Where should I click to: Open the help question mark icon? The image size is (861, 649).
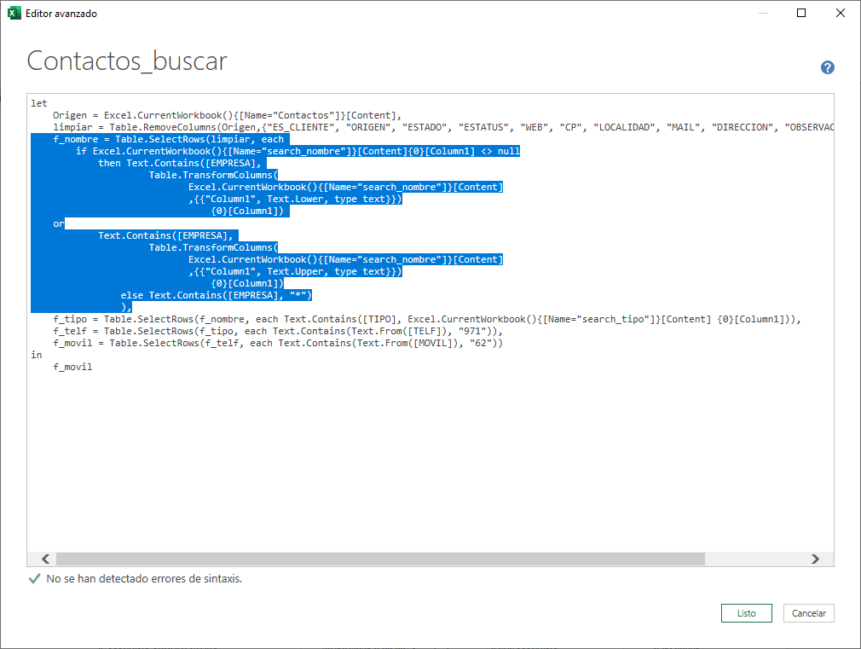click(828, 67)
